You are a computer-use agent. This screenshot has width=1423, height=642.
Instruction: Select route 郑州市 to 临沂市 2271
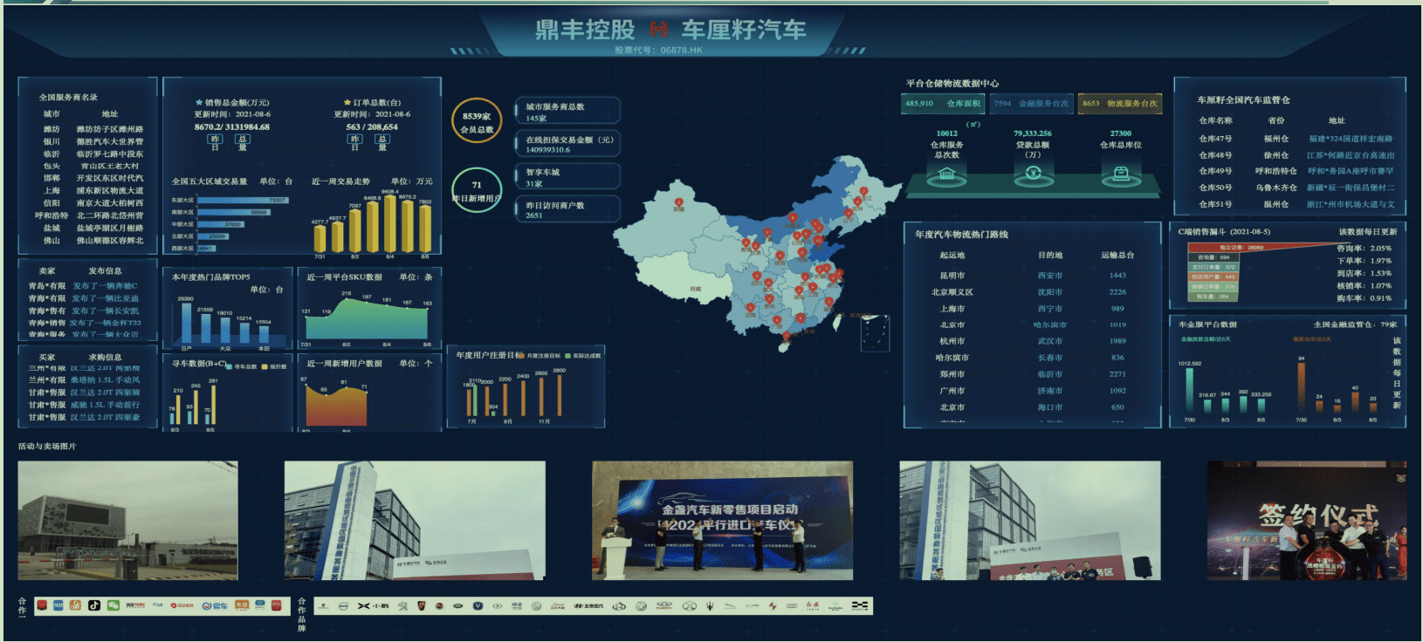click(1035, 374)
